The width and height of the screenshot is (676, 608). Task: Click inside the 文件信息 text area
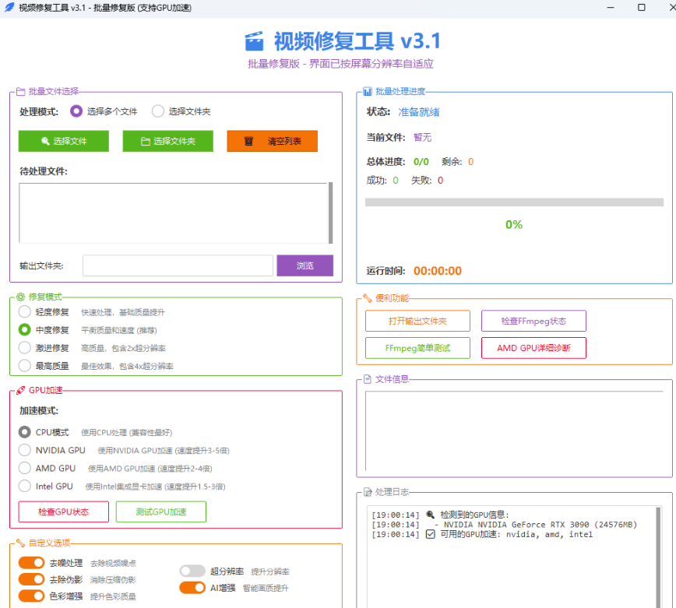point(514,431)
